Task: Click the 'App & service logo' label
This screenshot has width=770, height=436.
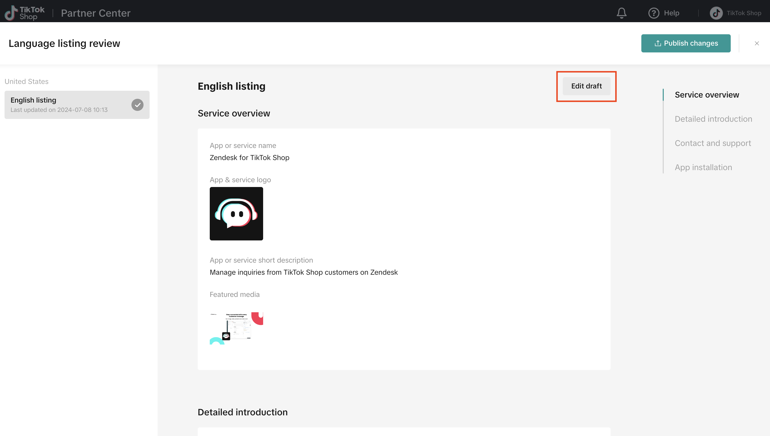Action: (x=240, y=180)
